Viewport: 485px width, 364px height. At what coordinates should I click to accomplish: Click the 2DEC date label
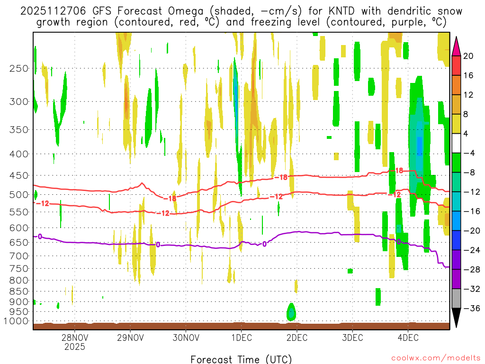pos(297,337)
